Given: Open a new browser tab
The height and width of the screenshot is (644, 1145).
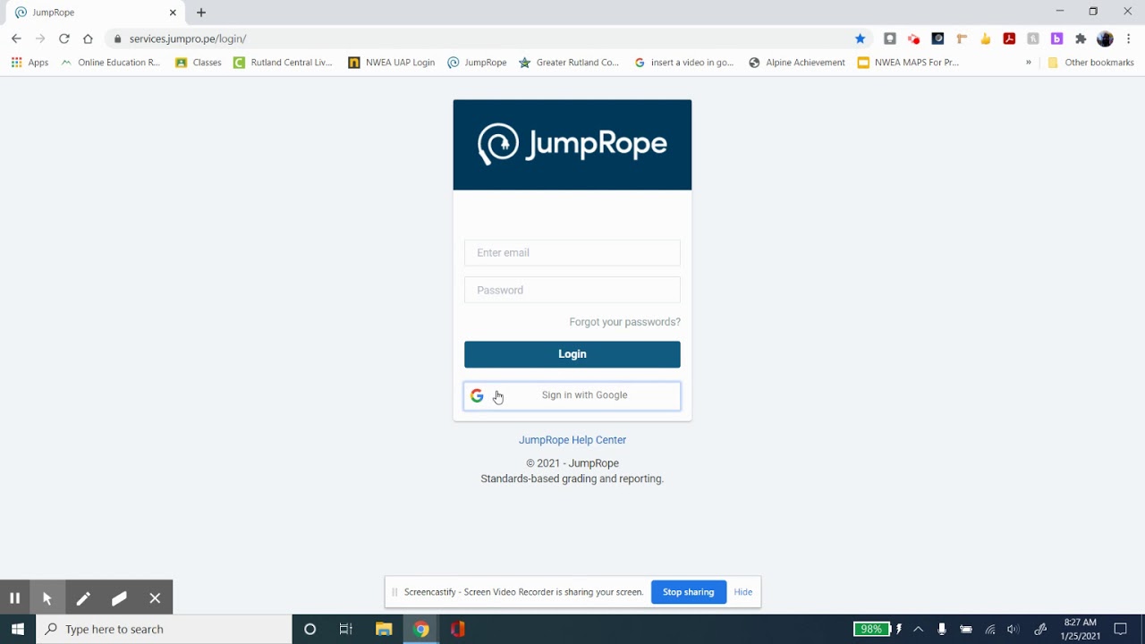Looking at the screenshot, I should [x=201, y=13].
